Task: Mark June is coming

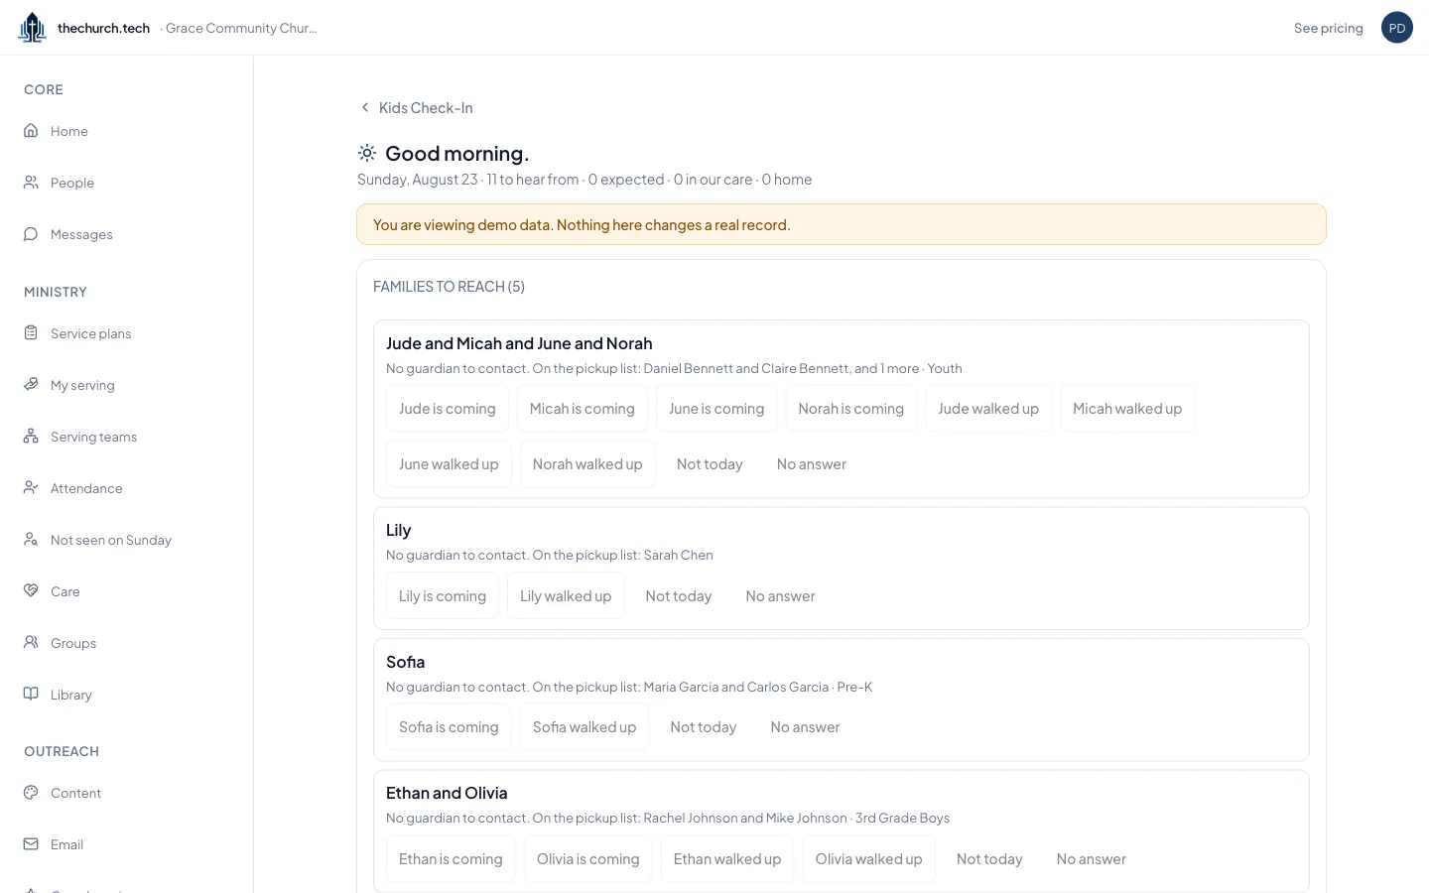Action: (716, 409)
